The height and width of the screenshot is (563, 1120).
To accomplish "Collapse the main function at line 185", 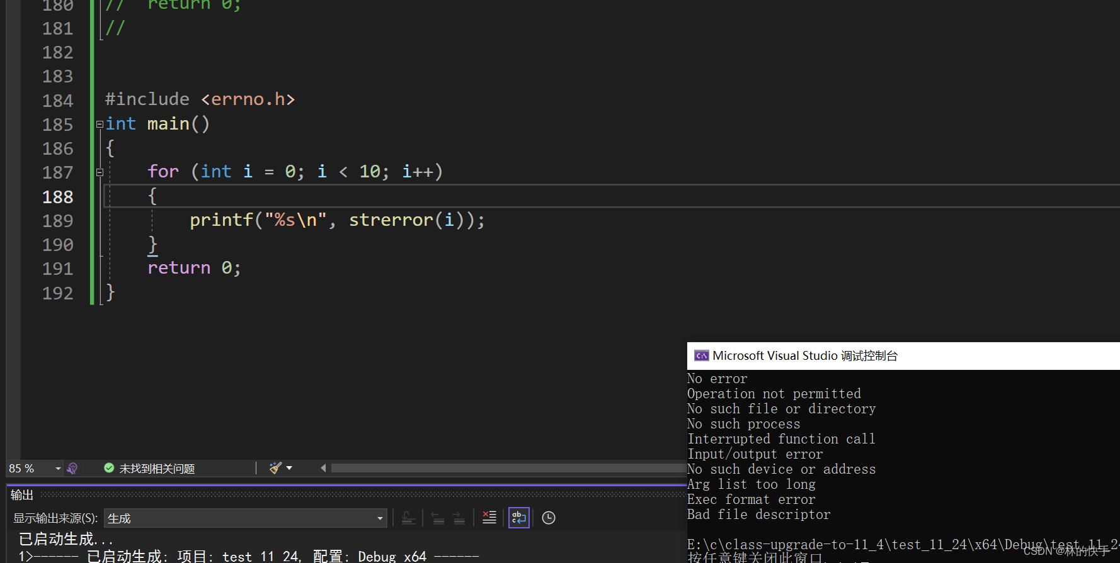I will (100, 125).
